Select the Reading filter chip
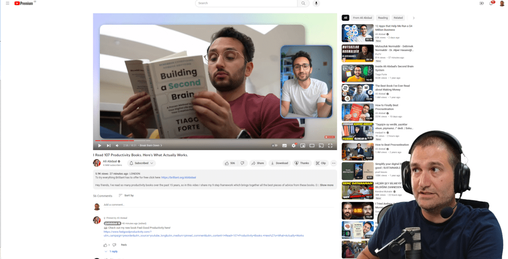508x259 pixels. [383, 18]
